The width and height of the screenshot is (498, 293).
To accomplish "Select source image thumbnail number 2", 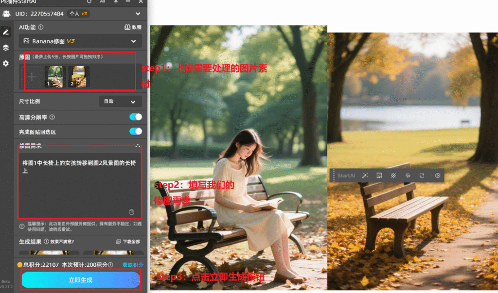I will click(x=78, y=77).
